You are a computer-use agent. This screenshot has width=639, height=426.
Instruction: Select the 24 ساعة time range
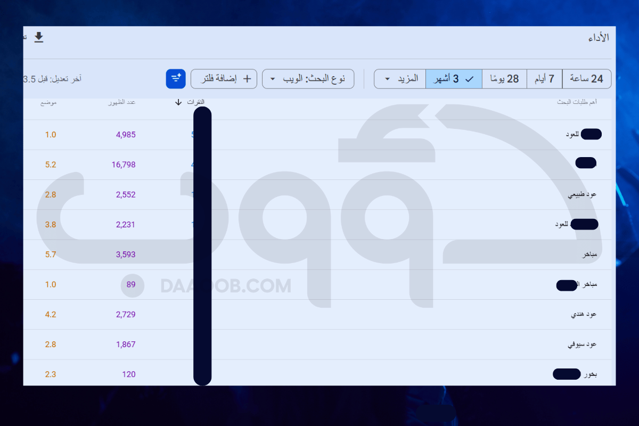tap(586, 79)
